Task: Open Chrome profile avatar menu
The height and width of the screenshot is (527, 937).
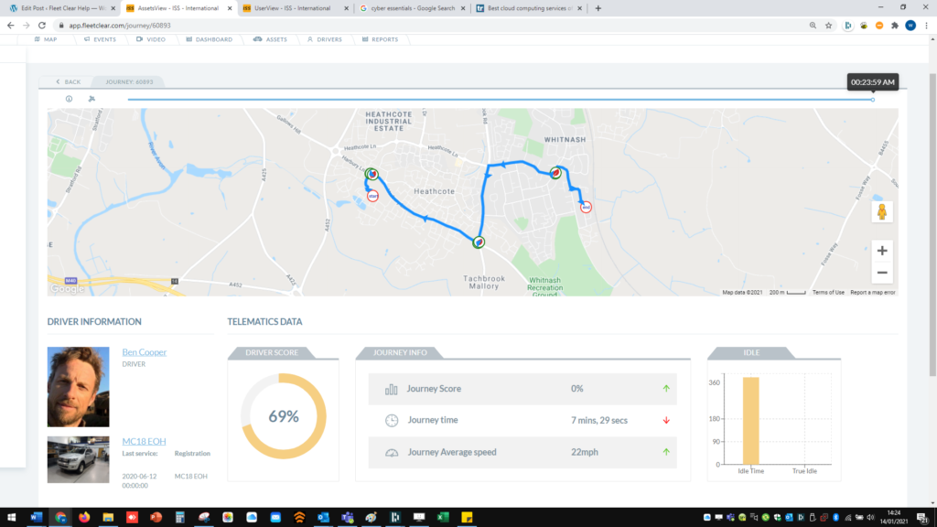Action: 910,26
